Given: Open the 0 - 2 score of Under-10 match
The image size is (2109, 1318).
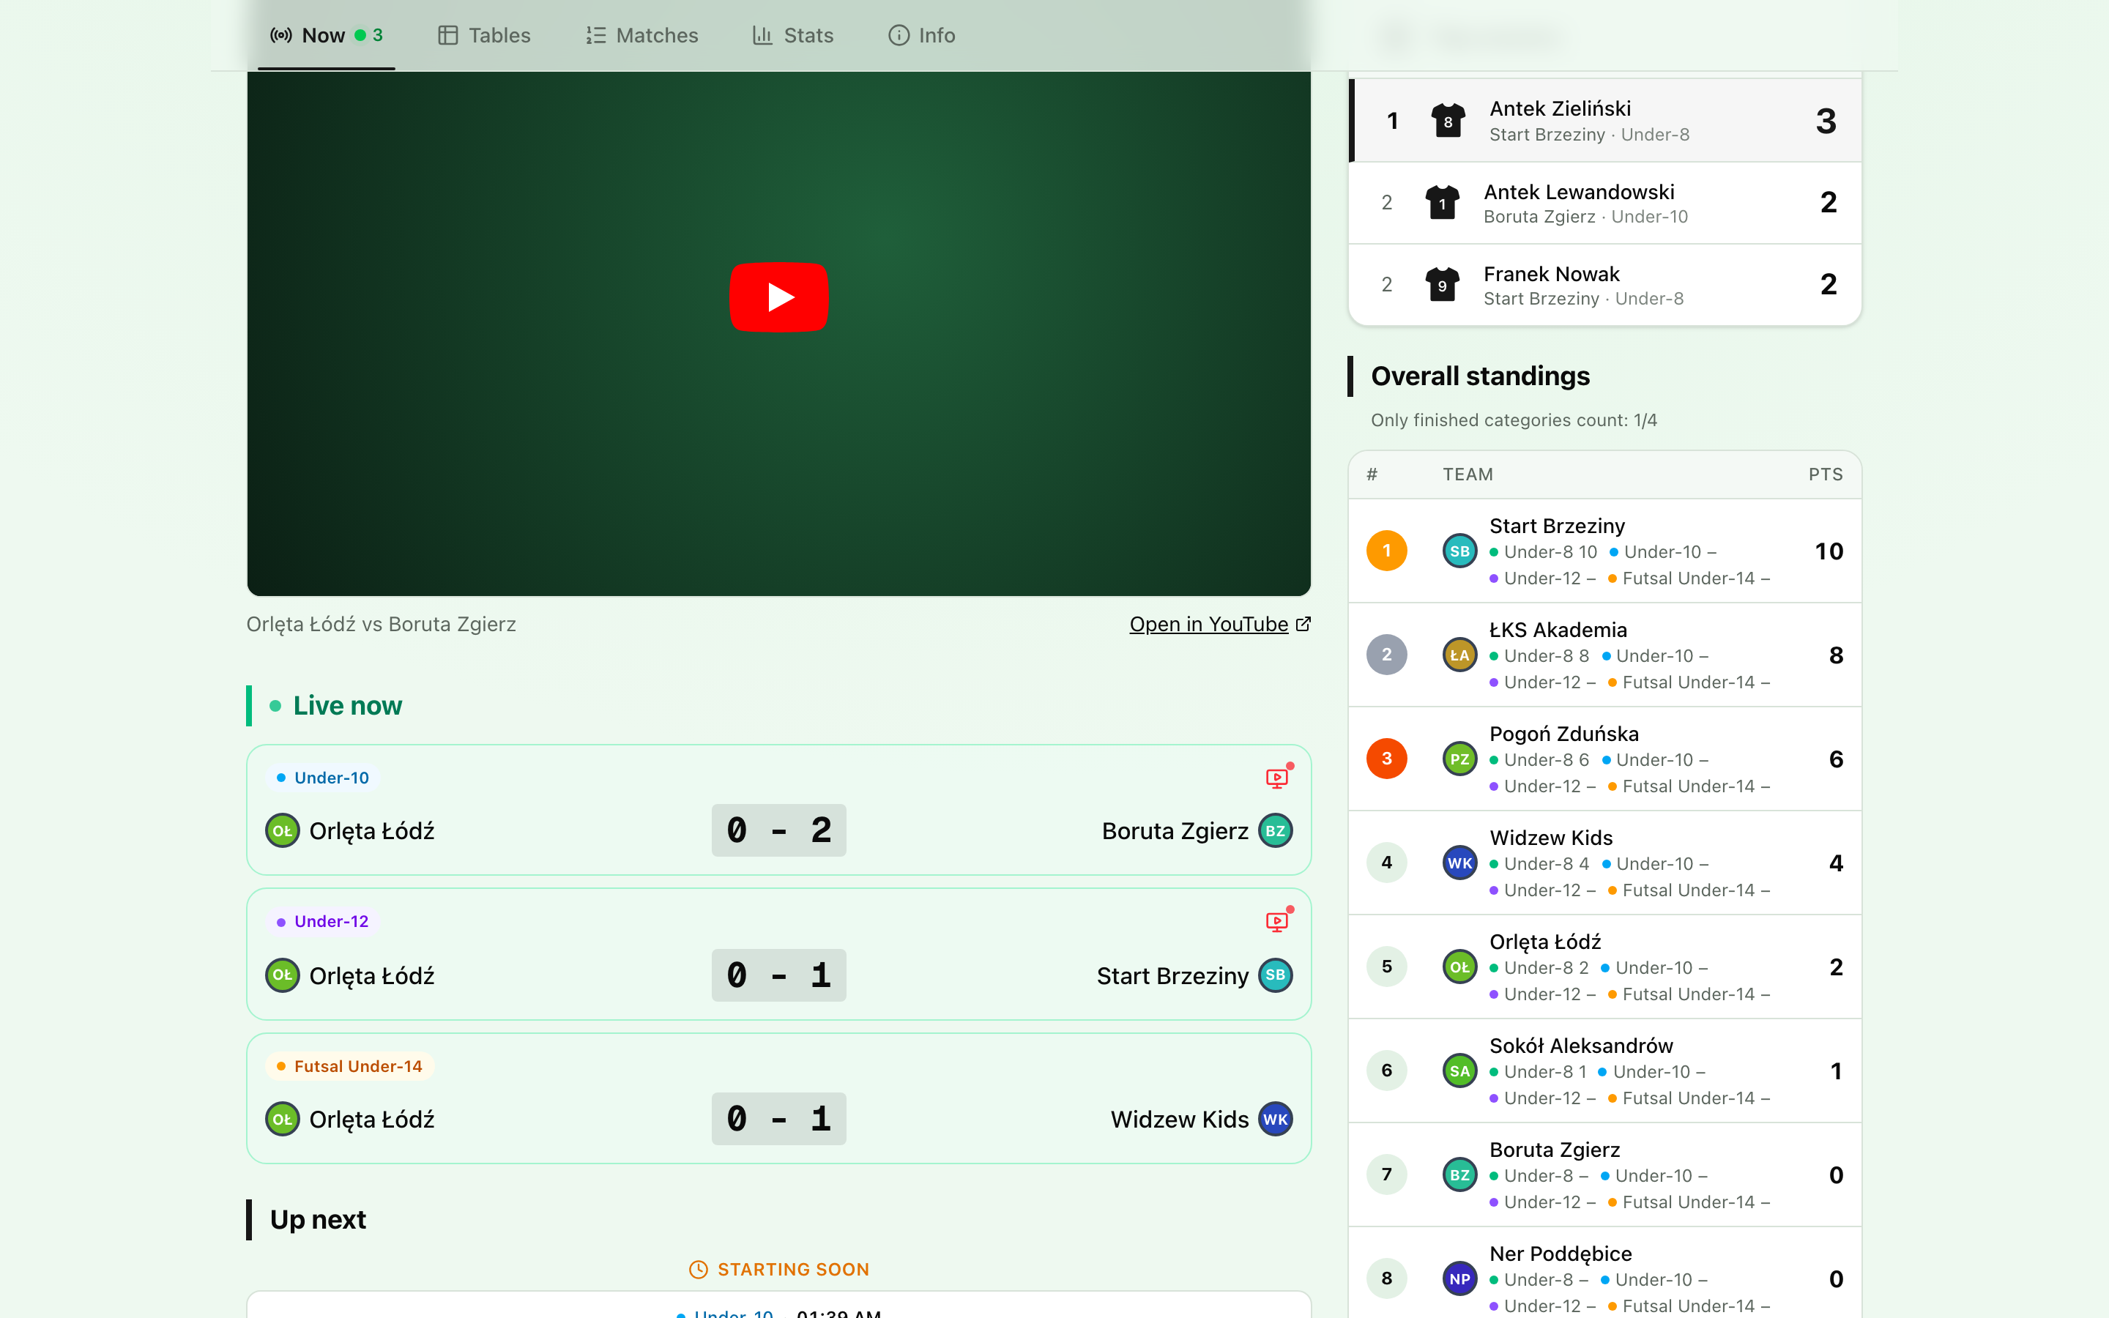Looking at the screenshot, I should click(778, 830).
